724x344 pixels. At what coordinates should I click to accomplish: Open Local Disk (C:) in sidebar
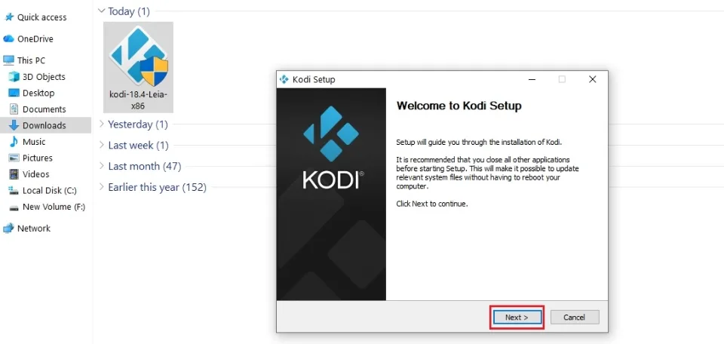[49, 191]
